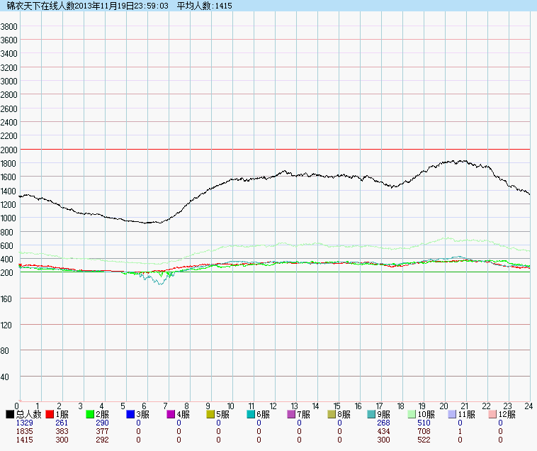Click the black 总人数 legend swatch
This screenshot has width=537, height=451.
pyautogui.click(x=10, y=414)
